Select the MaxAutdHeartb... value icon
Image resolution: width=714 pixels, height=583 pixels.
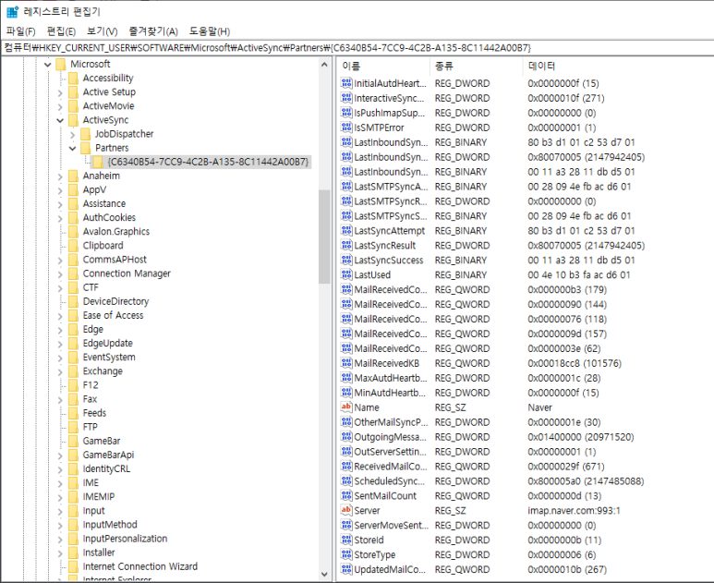(346, 378)
